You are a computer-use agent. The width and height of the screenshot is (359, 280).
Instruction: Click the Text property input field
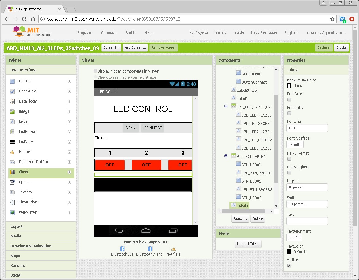(x=307, y=221)
